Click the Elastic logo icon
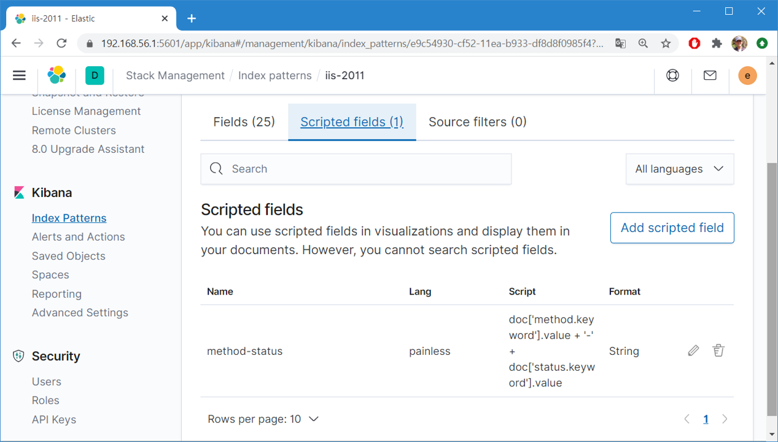The image size is (778, 442). [57, 76]
